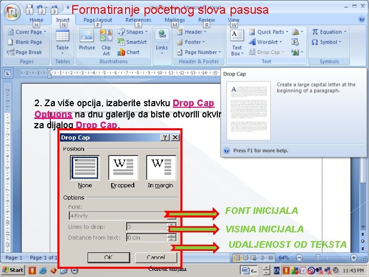The width and height of the screenshot is (369, 277).
Task: Click the Object icon in Text group
Action: [x=297, y=52]
